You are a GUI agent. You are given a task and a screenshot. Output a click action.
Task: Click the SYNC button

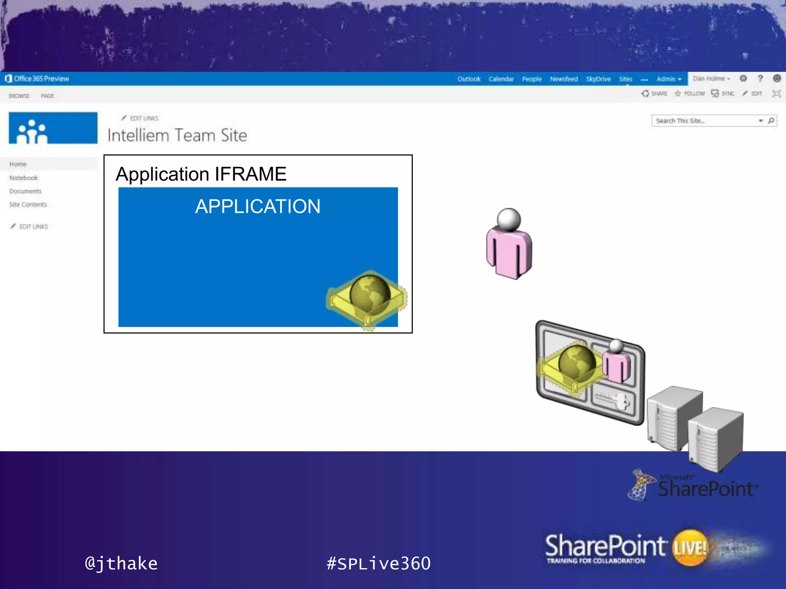click(723, 94)
